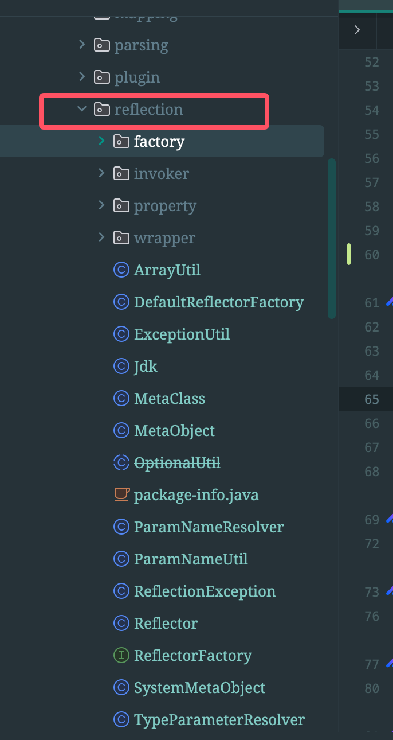
Task: Click the Java file icon for package-info.java
Action: 121,494
